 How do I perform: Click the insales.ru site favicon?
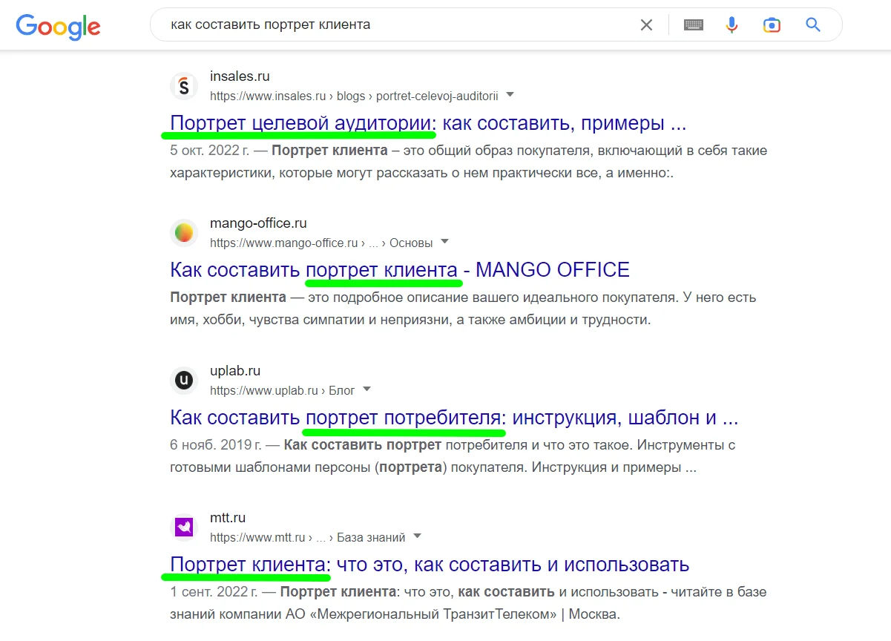(184, 86)
